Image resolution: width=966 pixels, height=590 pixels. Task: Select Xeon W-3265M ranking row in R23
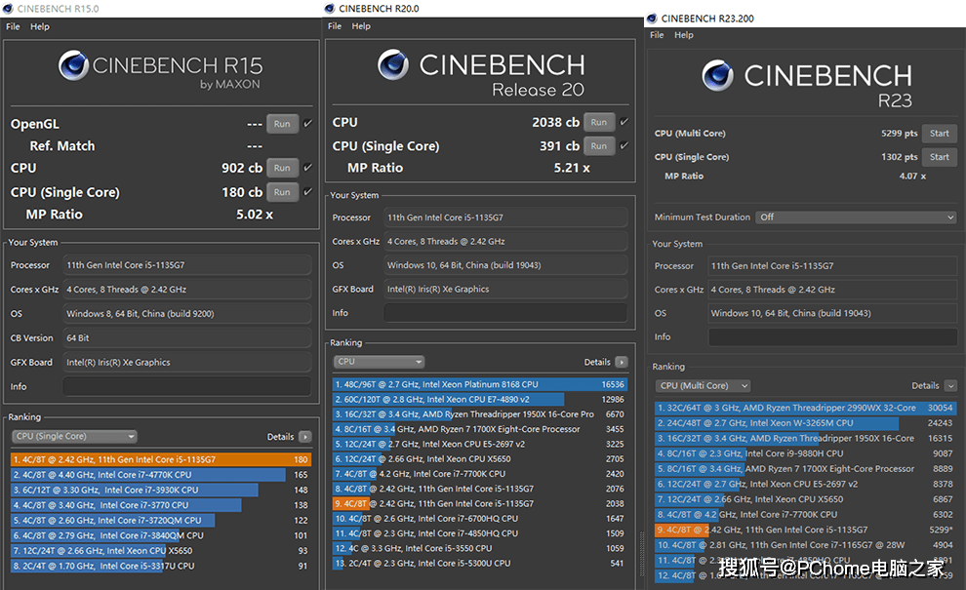(x=805, y=423)
